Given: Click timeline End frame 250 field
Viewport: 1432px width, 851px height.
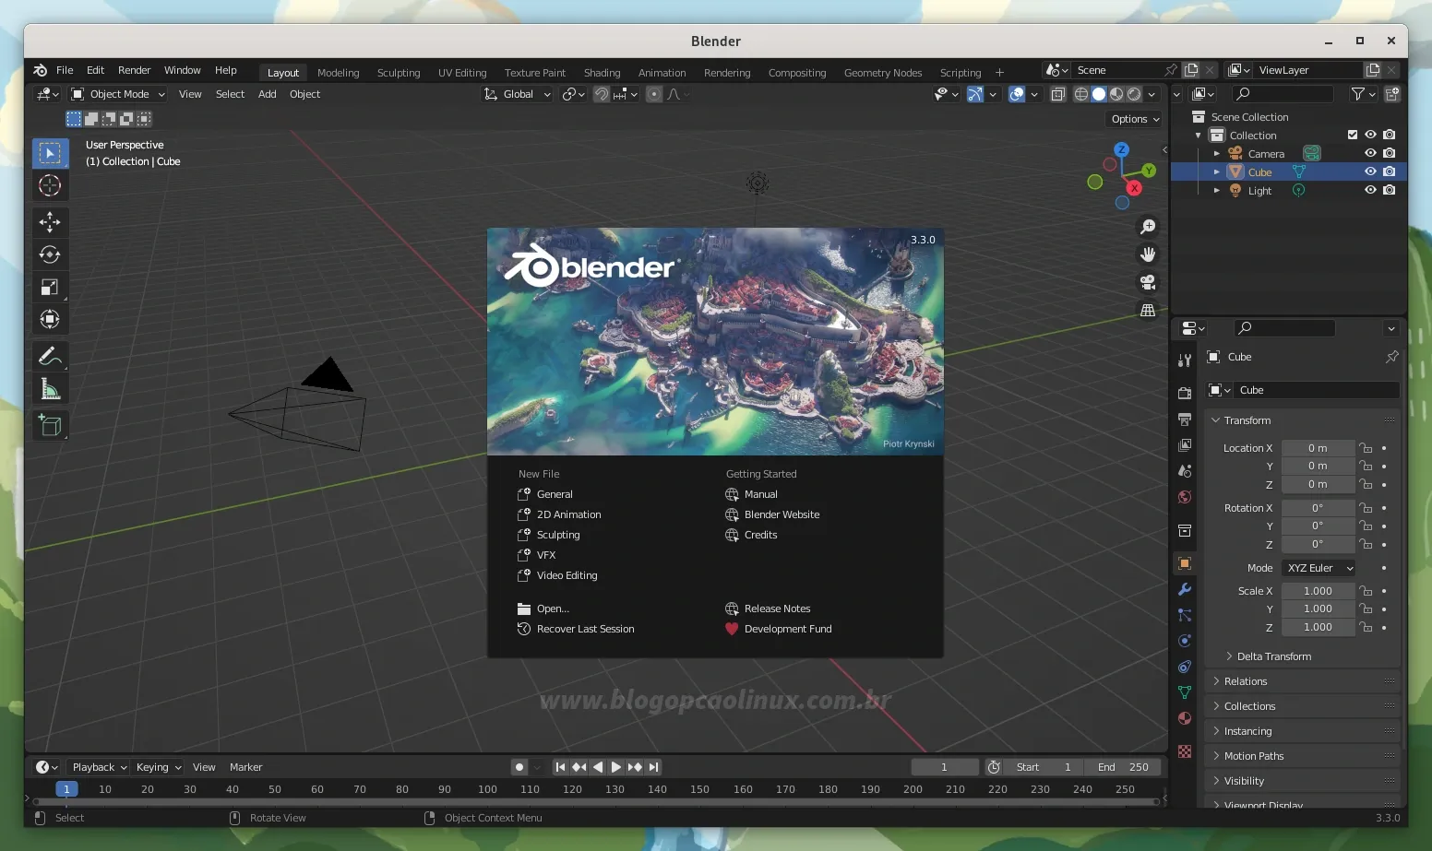Looking at the screenshot, I should (x=1123, y=767).
